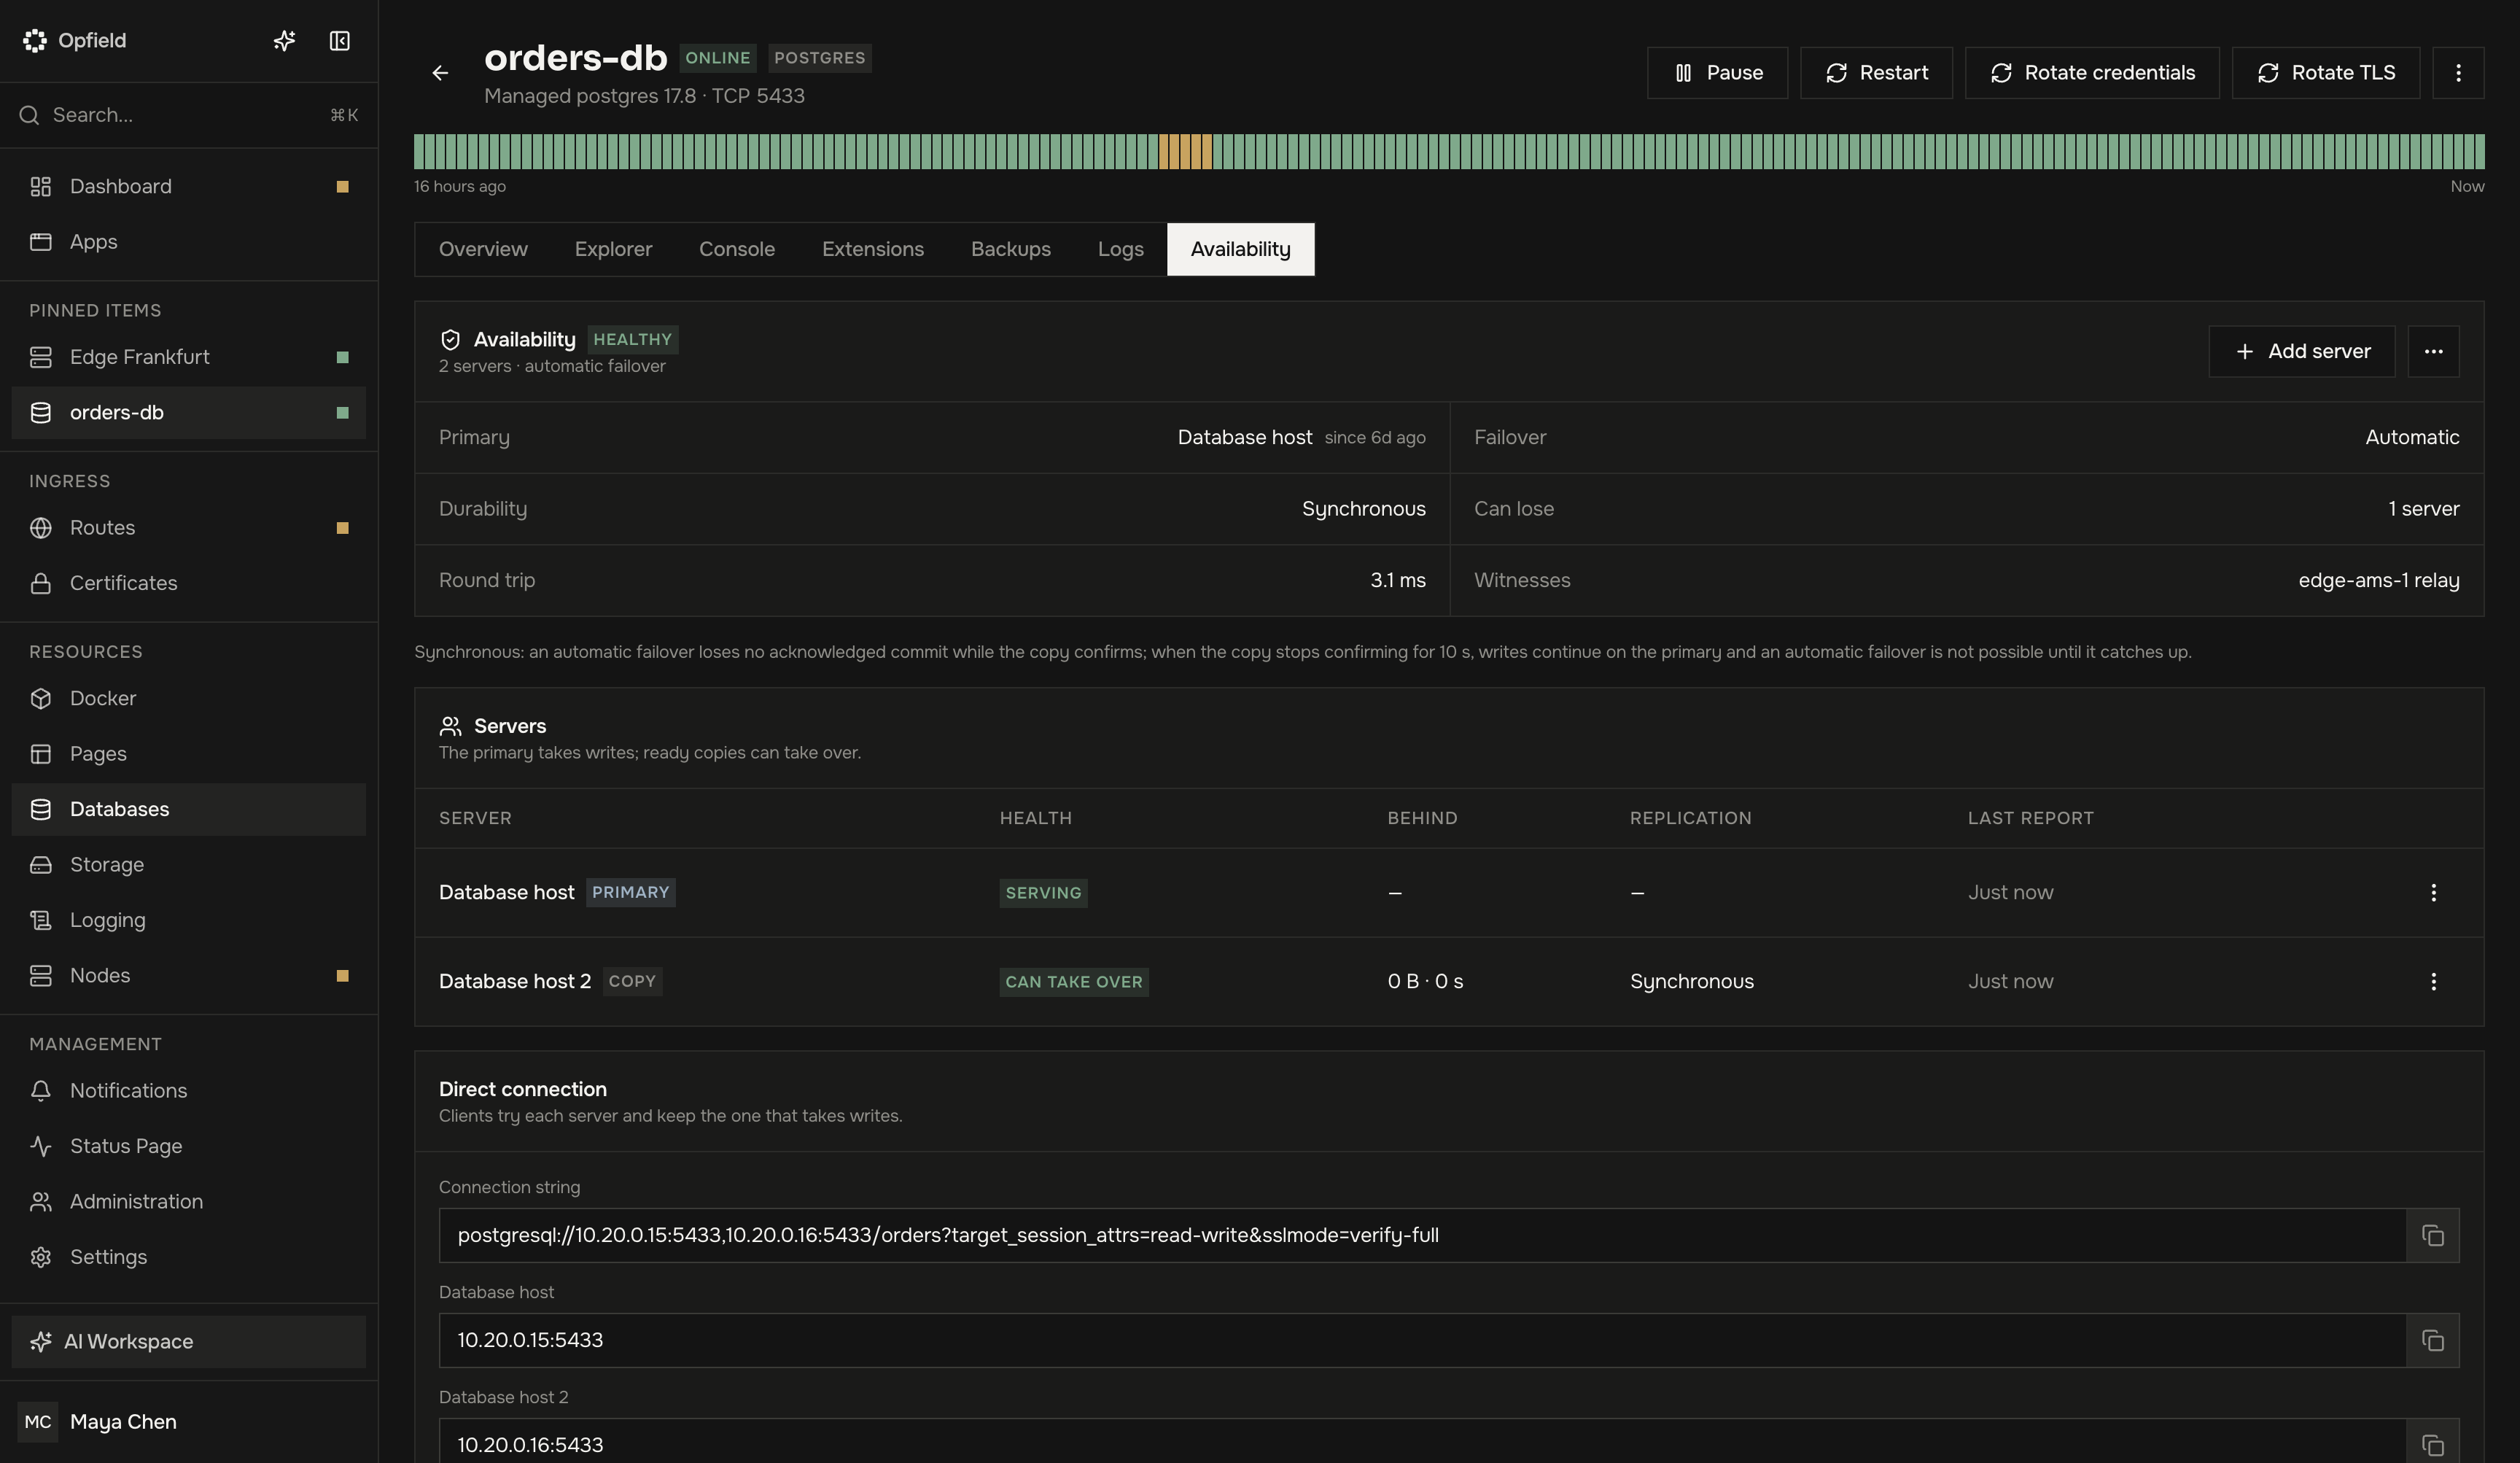Focus the sidebar Search field
The height and width of the screenshot is (1463, 2520).
pos(189,115)
